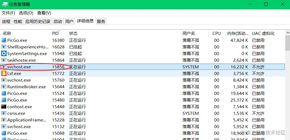Click the vertical scrollbar thumb

point(288,43)
